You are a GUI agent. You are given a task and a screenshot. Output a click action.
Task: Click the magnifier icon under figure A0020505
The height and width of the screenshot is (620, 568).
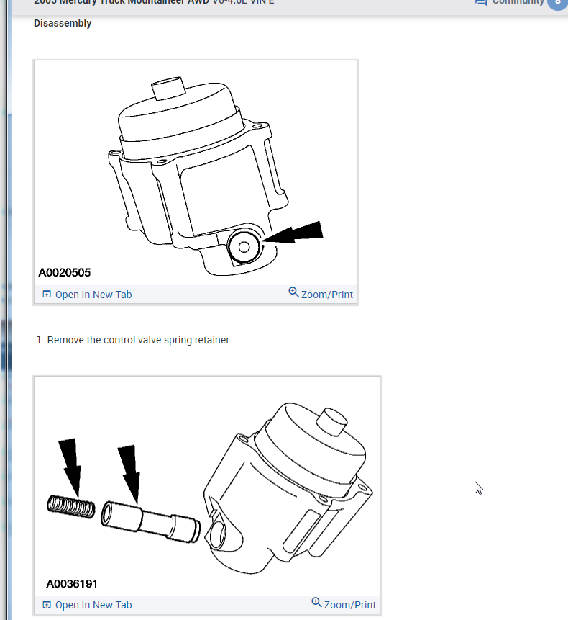293,292
